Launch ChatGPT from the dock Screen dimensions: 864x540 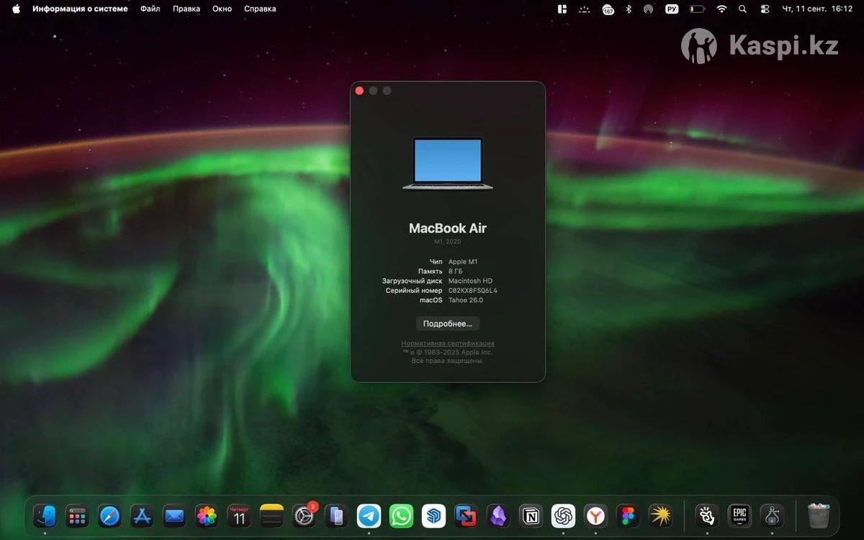tap(563, 516)
